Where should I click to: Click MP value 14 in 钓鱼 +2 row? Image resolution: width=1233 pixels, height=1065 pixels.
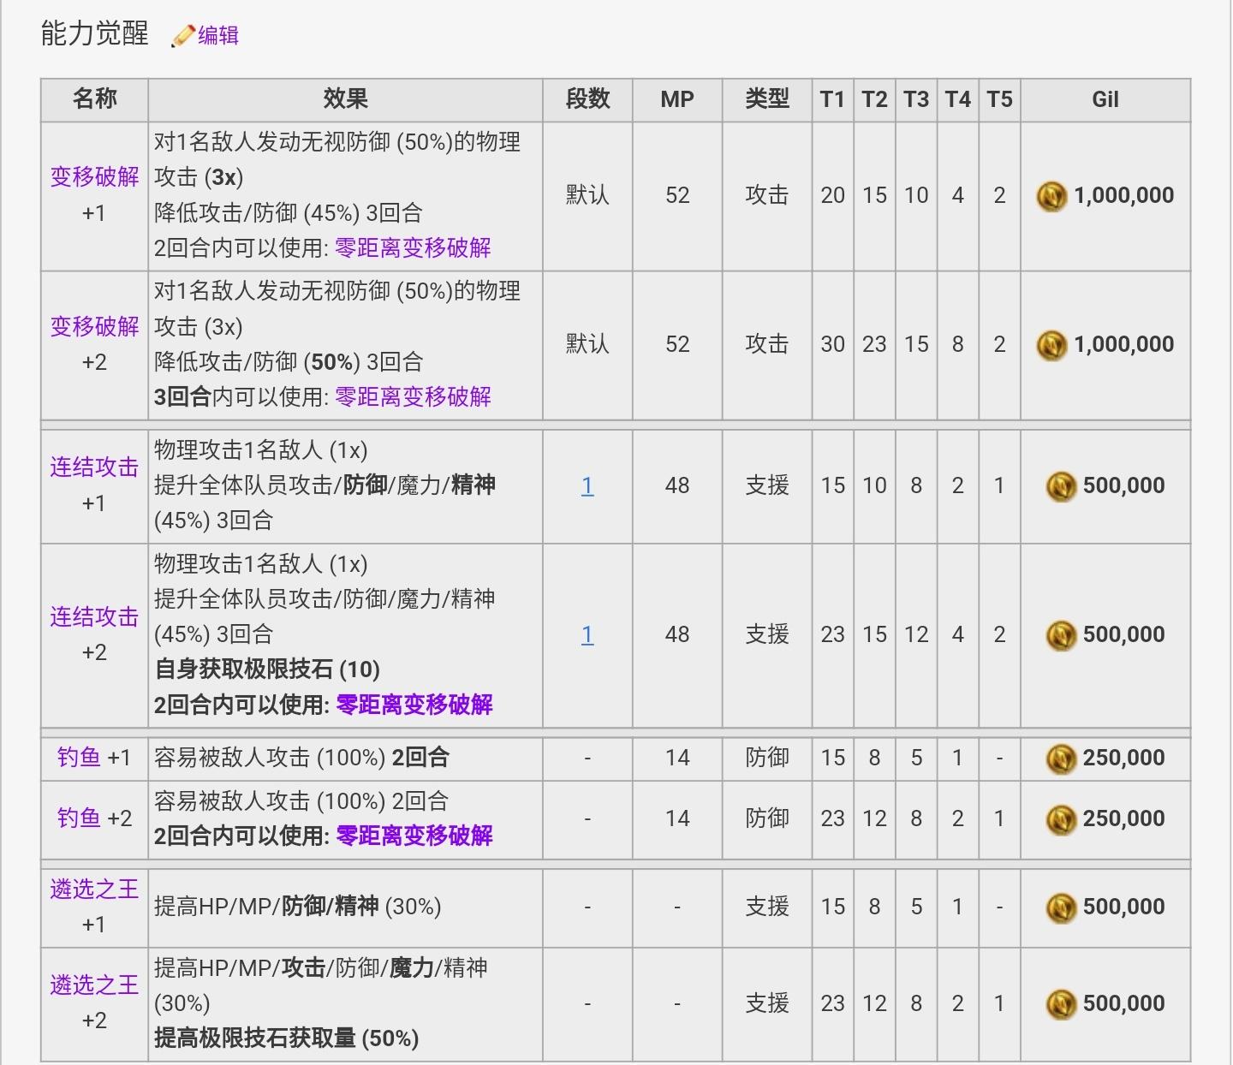(677, 819)
